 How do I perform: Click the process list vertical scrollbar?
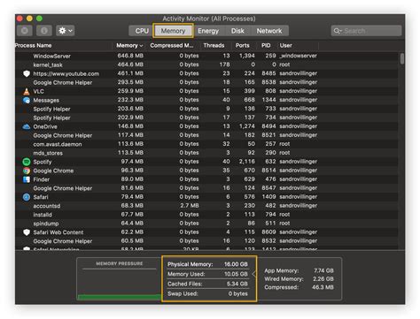402,58
